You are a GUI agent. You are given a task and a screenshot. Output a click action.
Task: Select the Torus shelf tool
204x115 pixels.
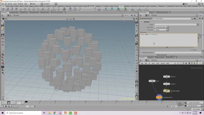pos(16,9)
